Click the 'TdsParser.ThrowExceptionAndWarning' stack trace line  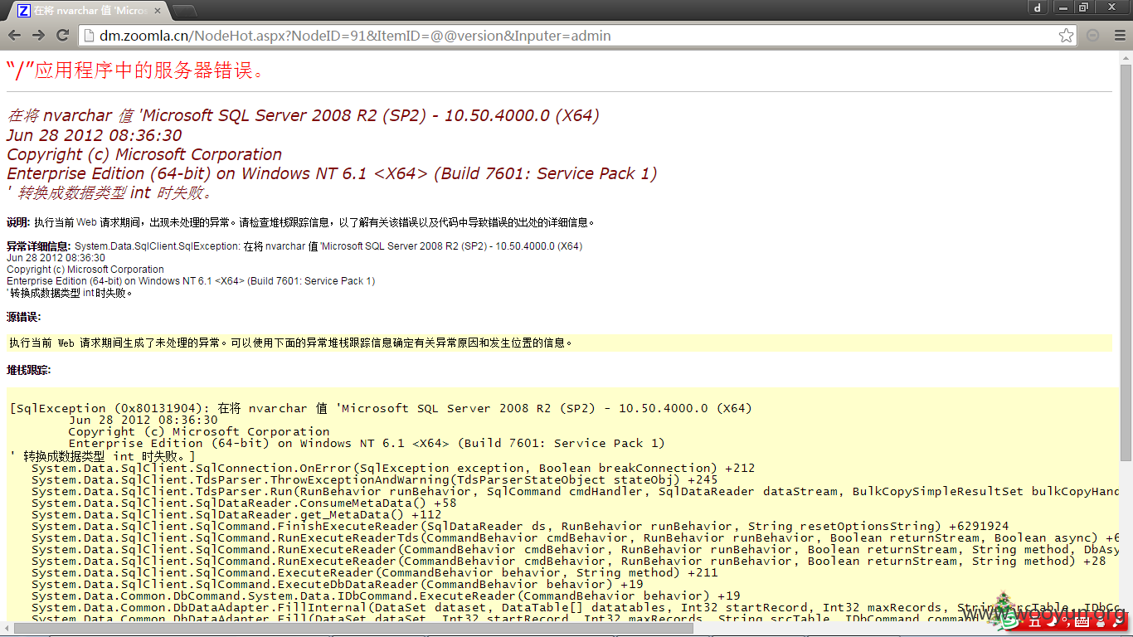[375, 479]
